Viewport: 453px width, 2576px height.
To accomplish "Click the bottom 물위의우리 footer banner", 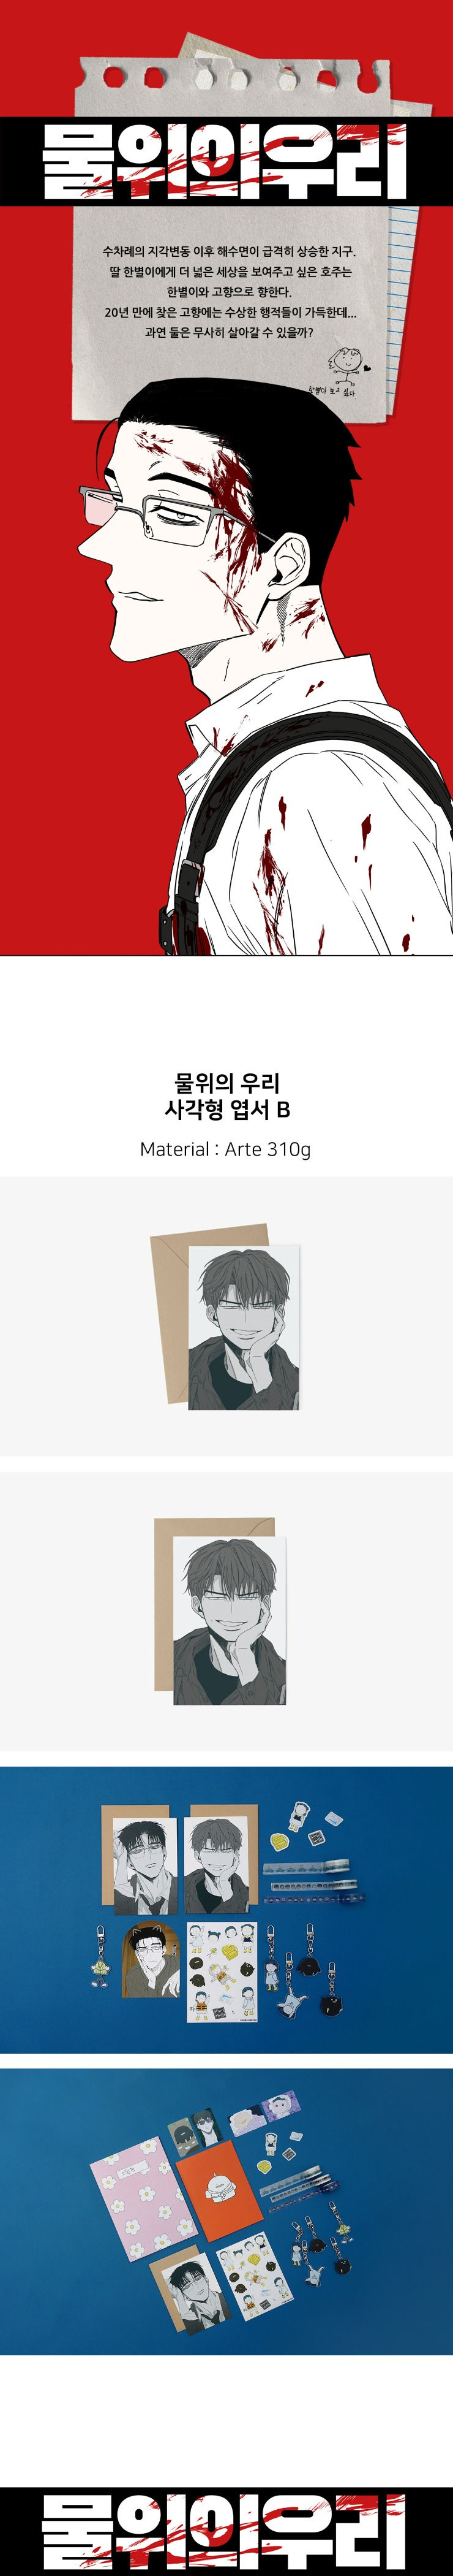I will (x=226, y=2531).
